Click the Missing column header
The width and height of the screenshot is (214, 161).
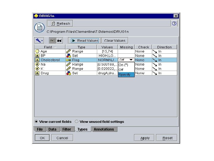pos(126,47)
